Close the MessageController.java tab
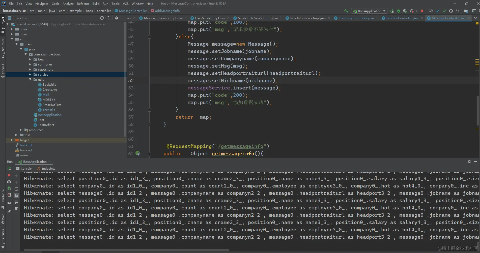Viewport: 480px width, 253px height. (x=469, y=18)
